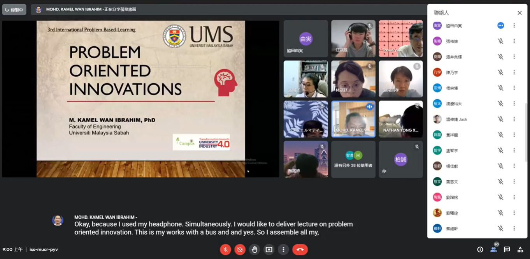Click the present screen icon

[269, 250]
